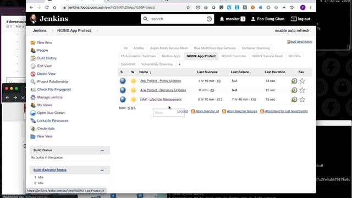Image resolution: width=352 pixels, height=198 pixels.
Task: Switch to Aspen Mesh Service Mesh tab
Action: (169, 48)
